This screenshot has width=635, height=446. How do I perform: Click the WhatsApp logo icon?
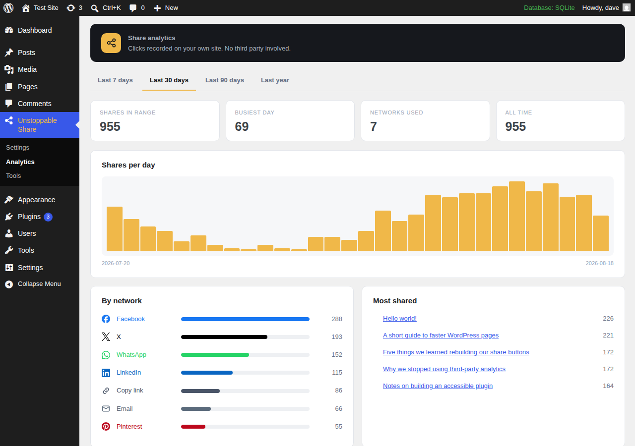pyautogui.click(x=106, y=355)
